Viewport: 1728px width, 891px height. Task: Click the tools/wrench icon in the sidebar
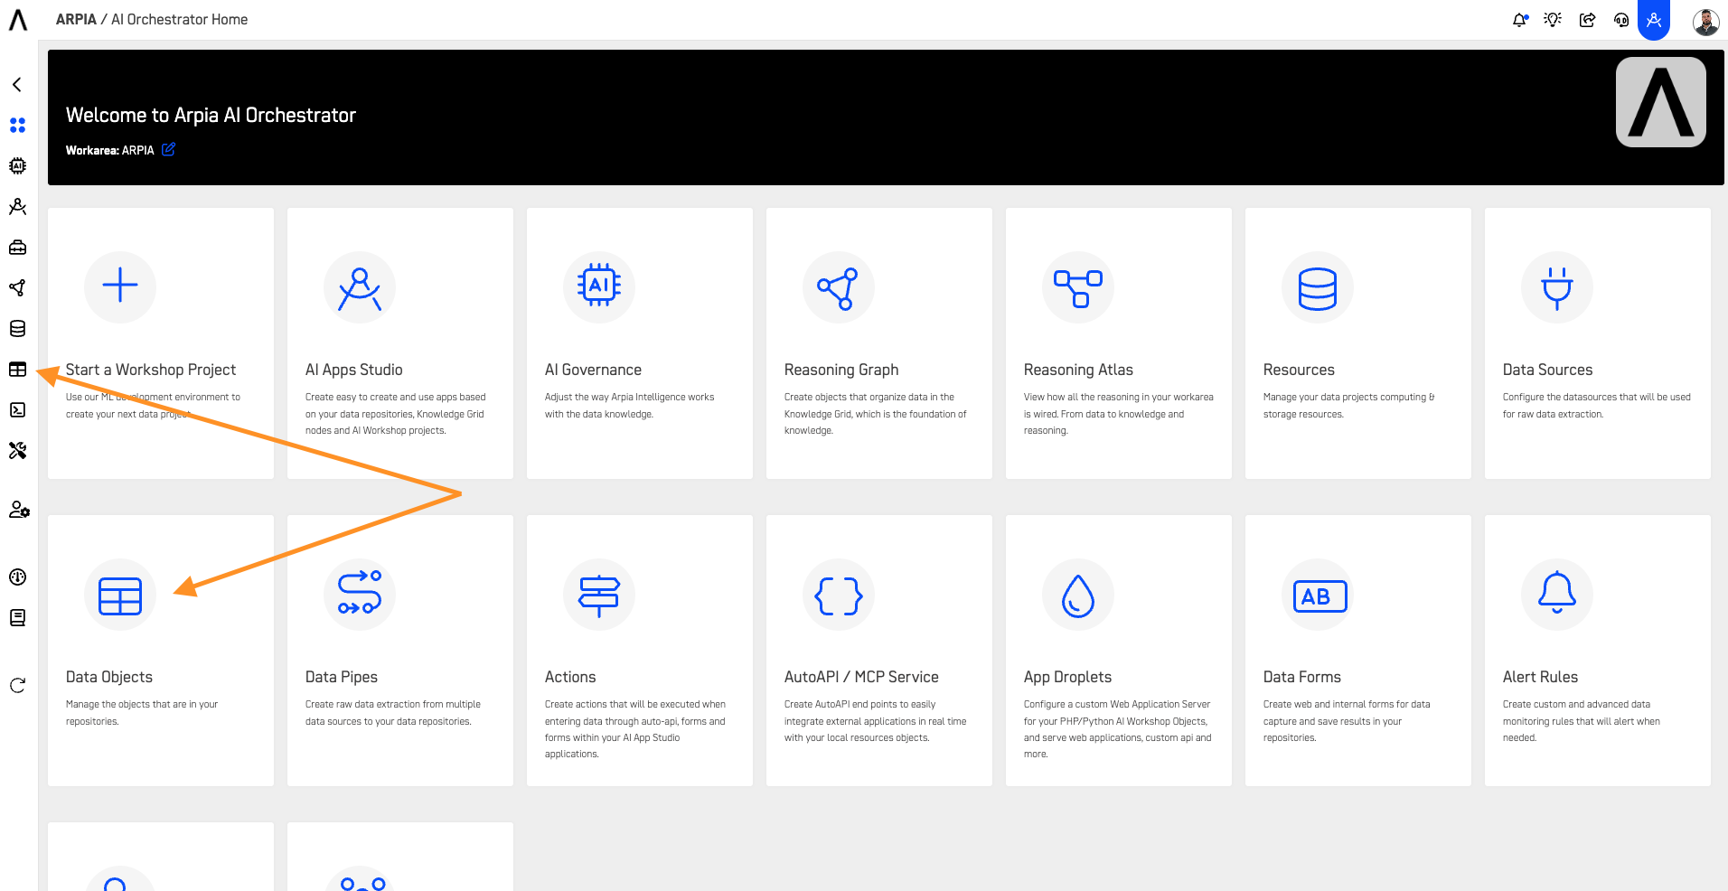(16, 450)
